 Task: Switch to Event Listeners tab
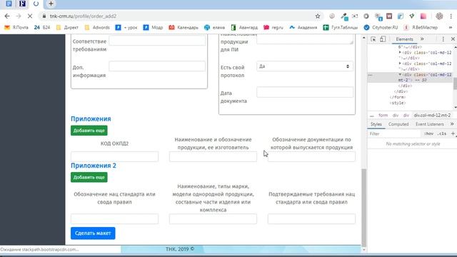tap(430, 124)
